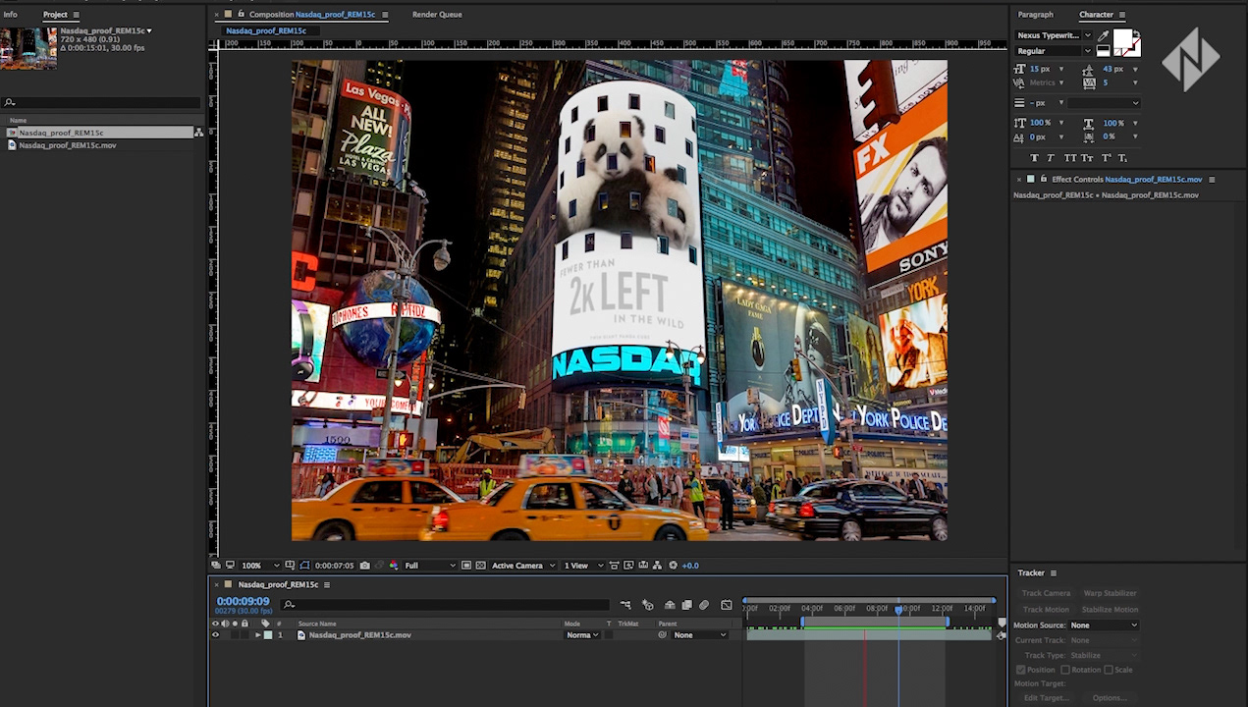Apply Small Caps text style
The image size is (1248, 707).
click(1087, 158)
